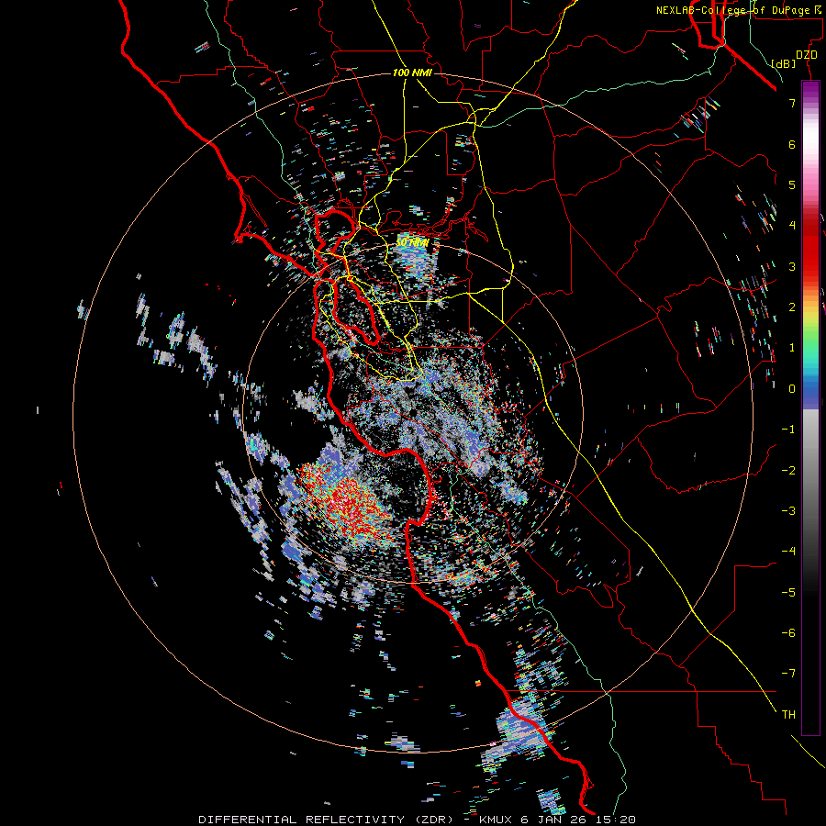
Task: Click the -5 value on color scale
Action: tap(788, 592)
